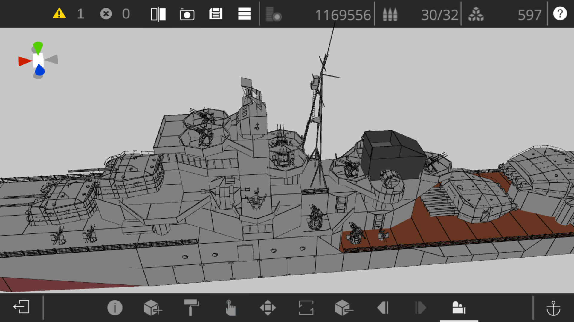Exit the editor via the arrow icon

tap(21, 307)
